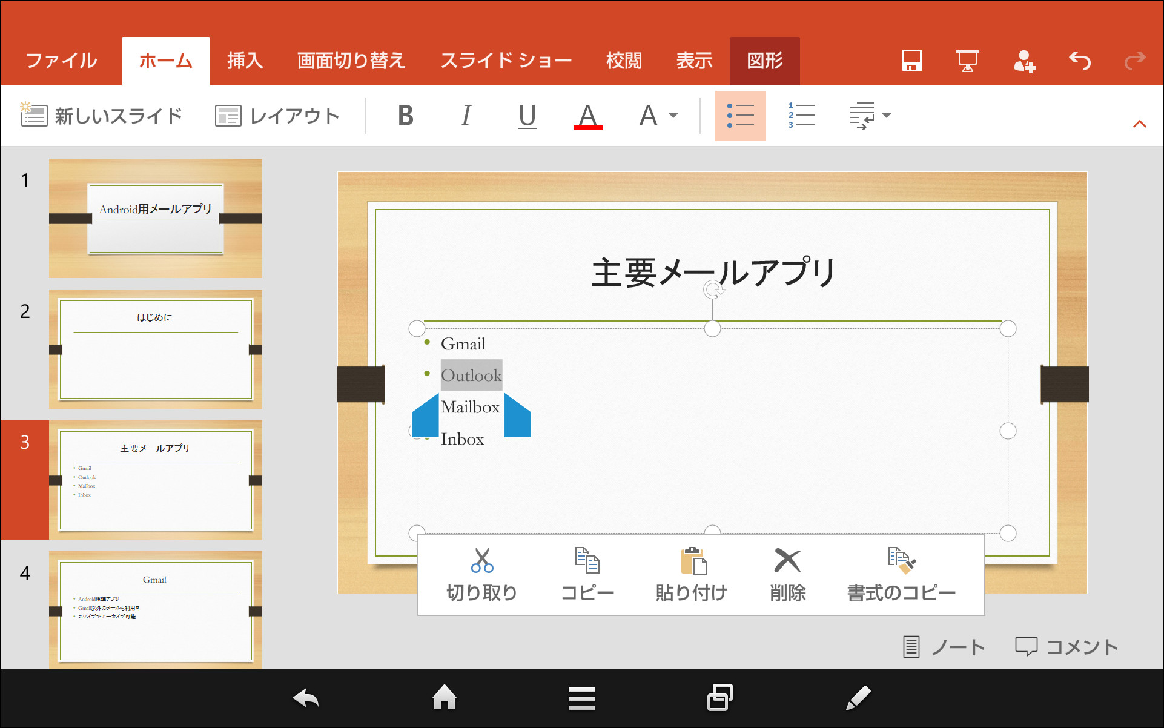
Task: Collapse the ribbon with the chevron
Action: [1139, 122]
